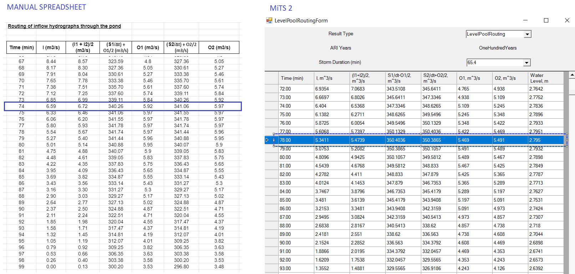
Task: Select the 93.00 time cell in MiTS grid
Action: tap(296, 268)
